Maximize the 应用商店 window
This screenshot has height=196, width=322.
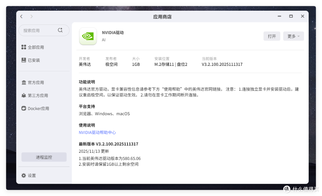coord(291,16)
